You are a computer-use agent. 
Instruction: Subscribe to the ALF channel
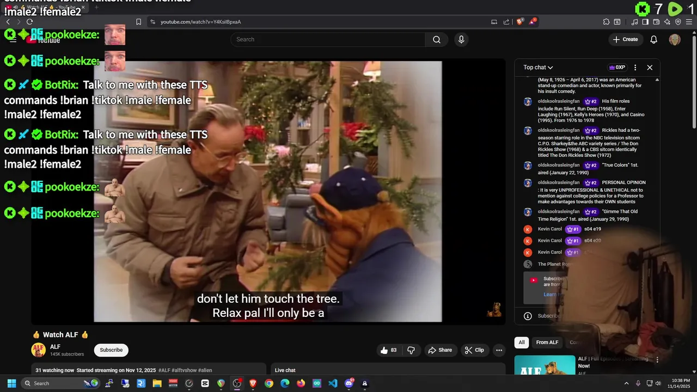(111, 350)
